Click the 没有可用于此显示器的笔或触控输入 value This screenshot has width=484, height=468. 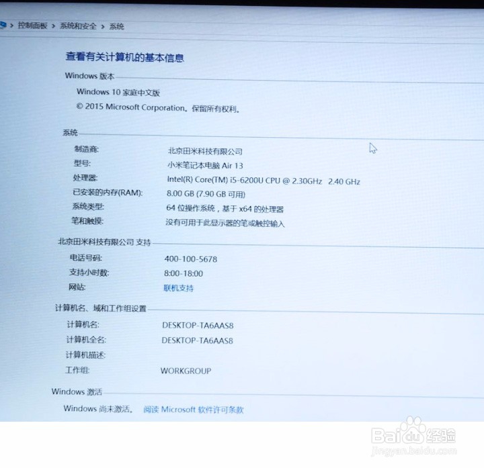click(225, 223)
